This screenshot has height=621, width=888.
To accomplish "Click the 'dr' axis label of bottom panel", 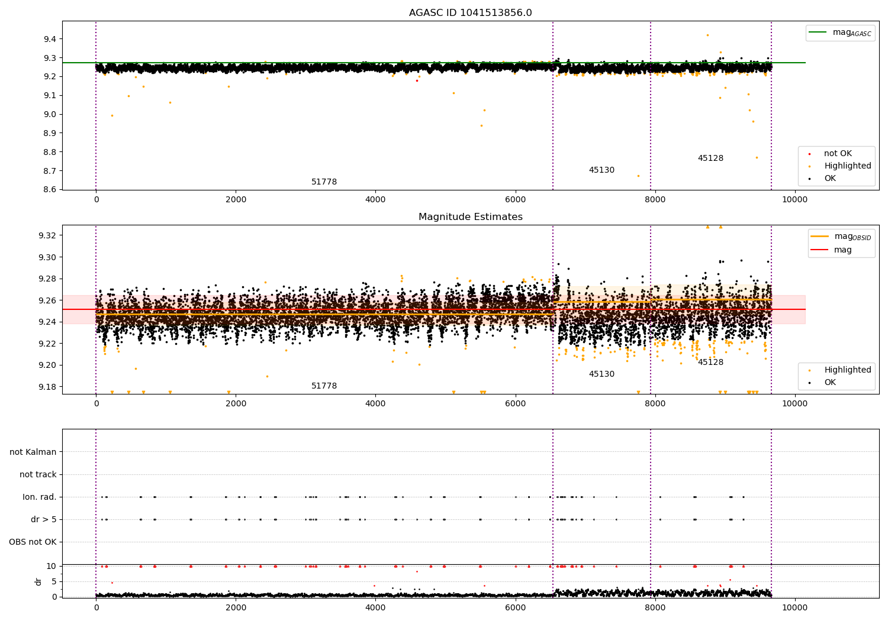I will point(38,581).
